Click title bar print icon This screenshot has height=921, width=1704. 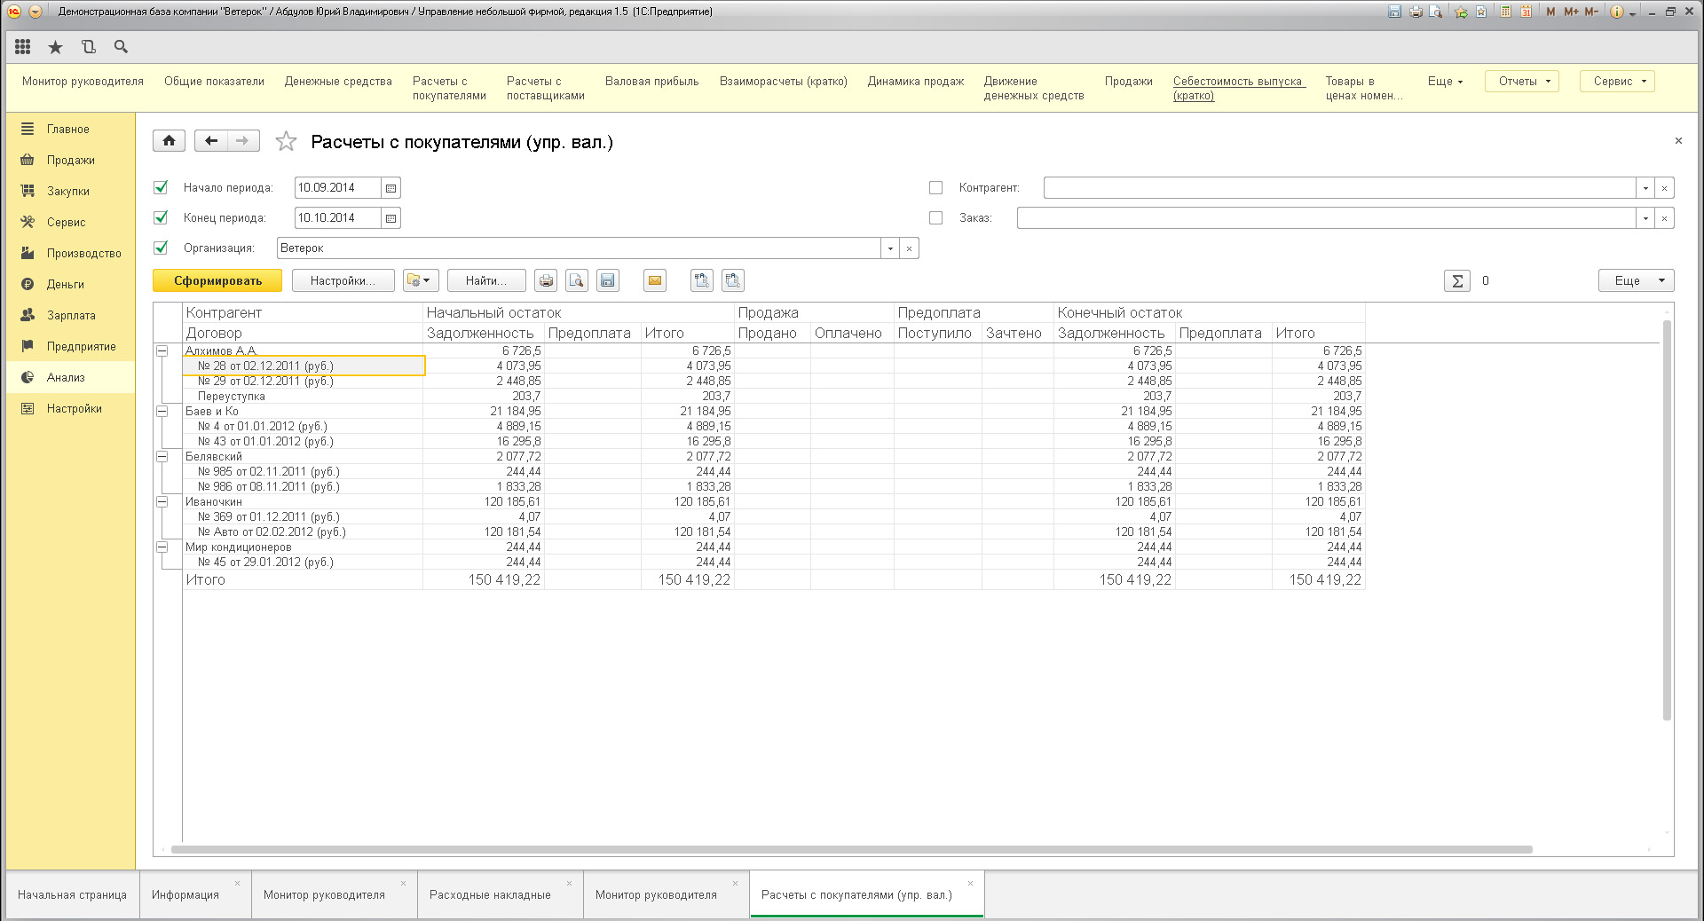click(1416, 12)
